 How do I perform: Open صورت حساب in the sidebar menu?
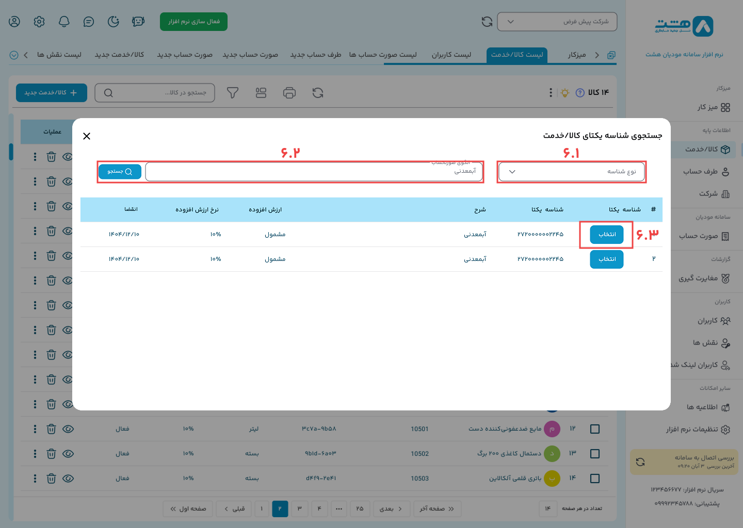(x=704, y=236)
